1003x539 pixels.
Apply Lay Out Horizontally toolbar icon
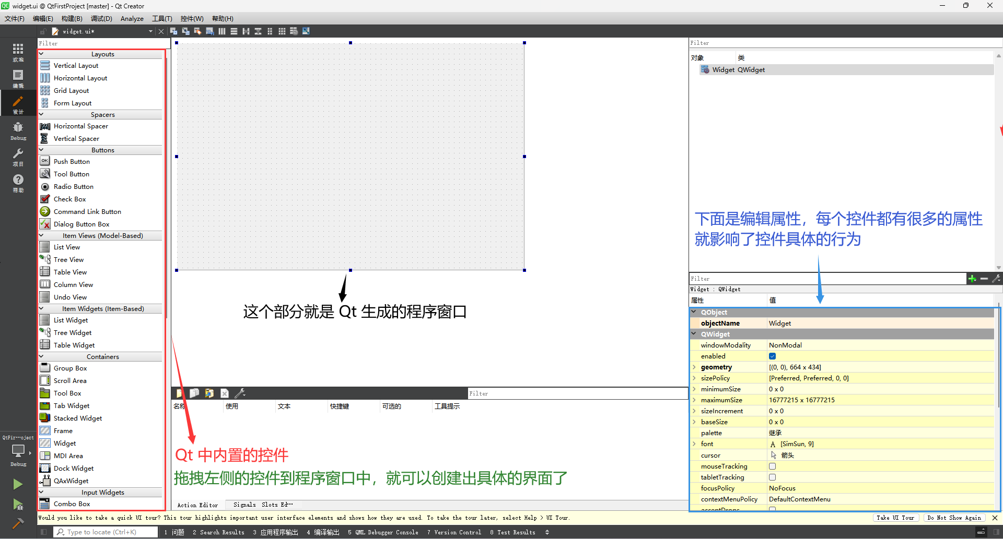222,31
